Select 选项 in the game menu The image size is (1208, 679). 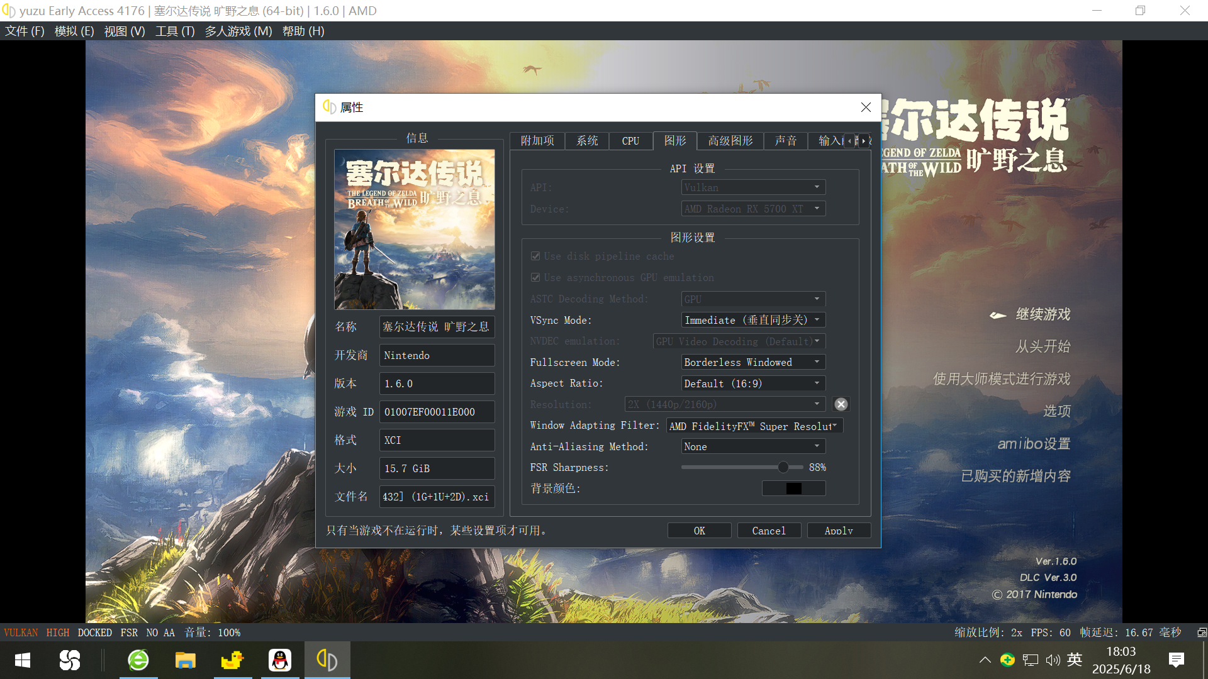pyautogui.click(x=1057, y=411)
